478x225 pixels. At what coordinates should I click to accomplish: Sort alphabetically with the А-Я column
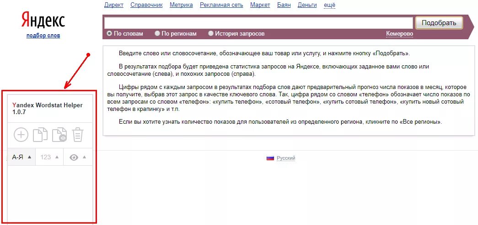pos(21,157)
